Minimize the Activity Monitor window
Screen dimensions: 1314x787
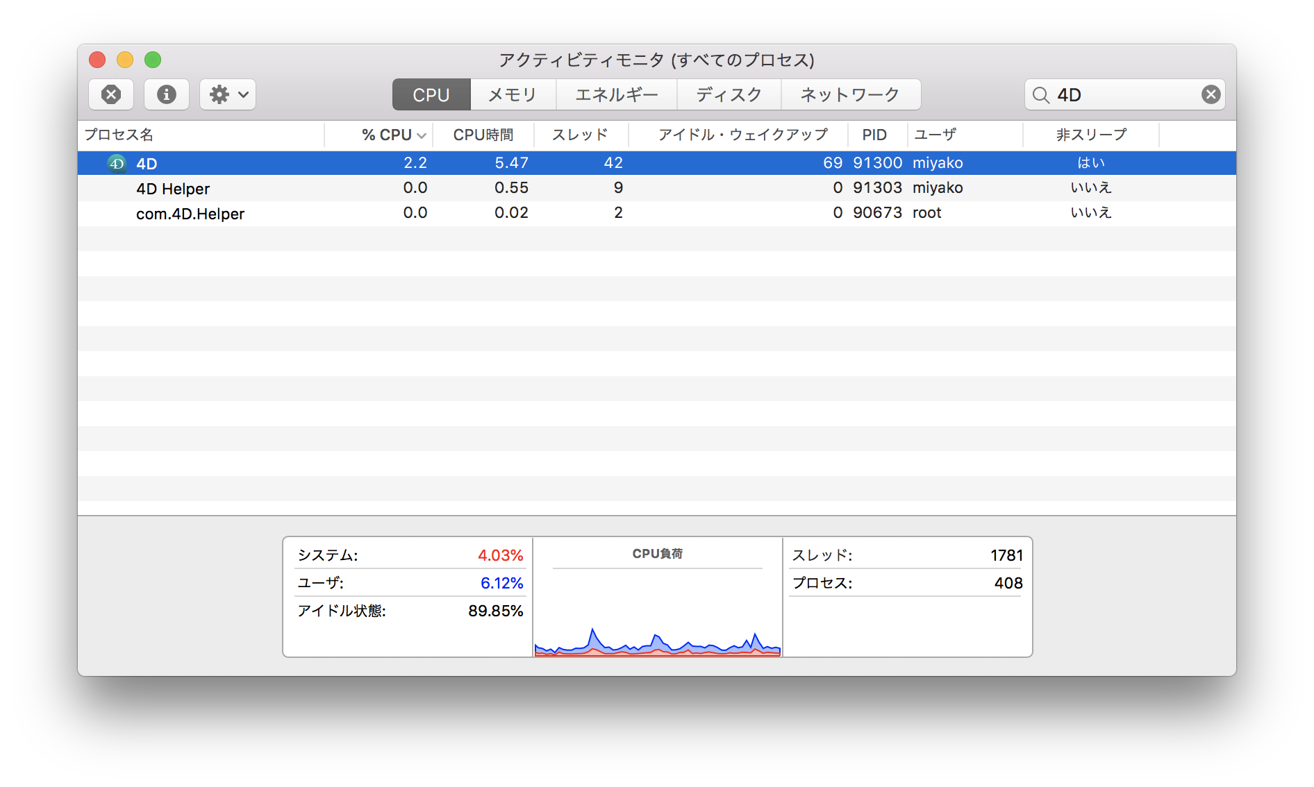coord(125,60)
